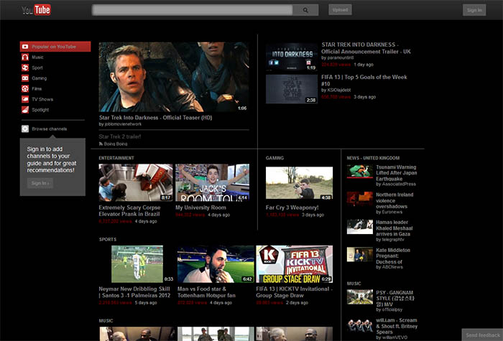Open the Spotlight icon
The width and height of the screenshot is (503, 341).
(x=25, y=110)
